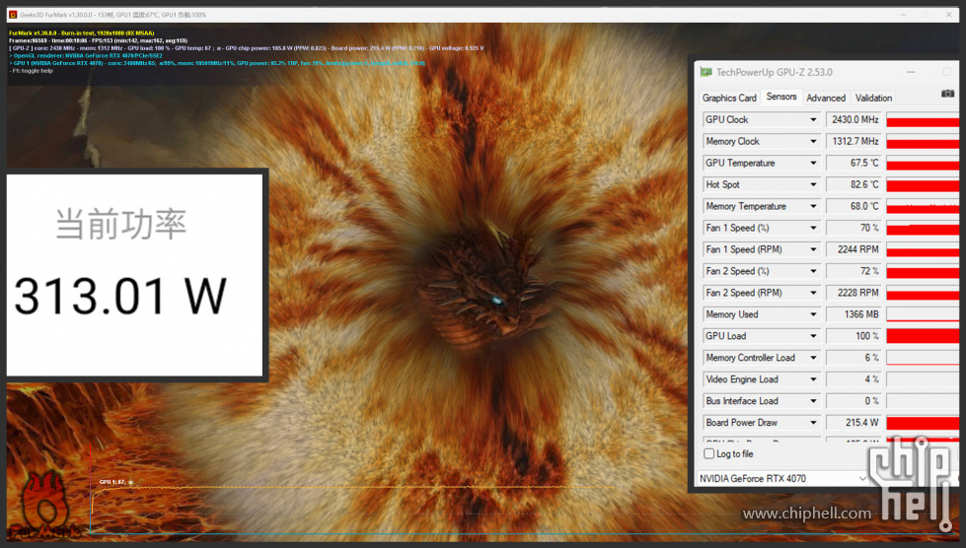
Task: Open the Board Power Draw dropdown arrow
Action: tap(813, 423)
